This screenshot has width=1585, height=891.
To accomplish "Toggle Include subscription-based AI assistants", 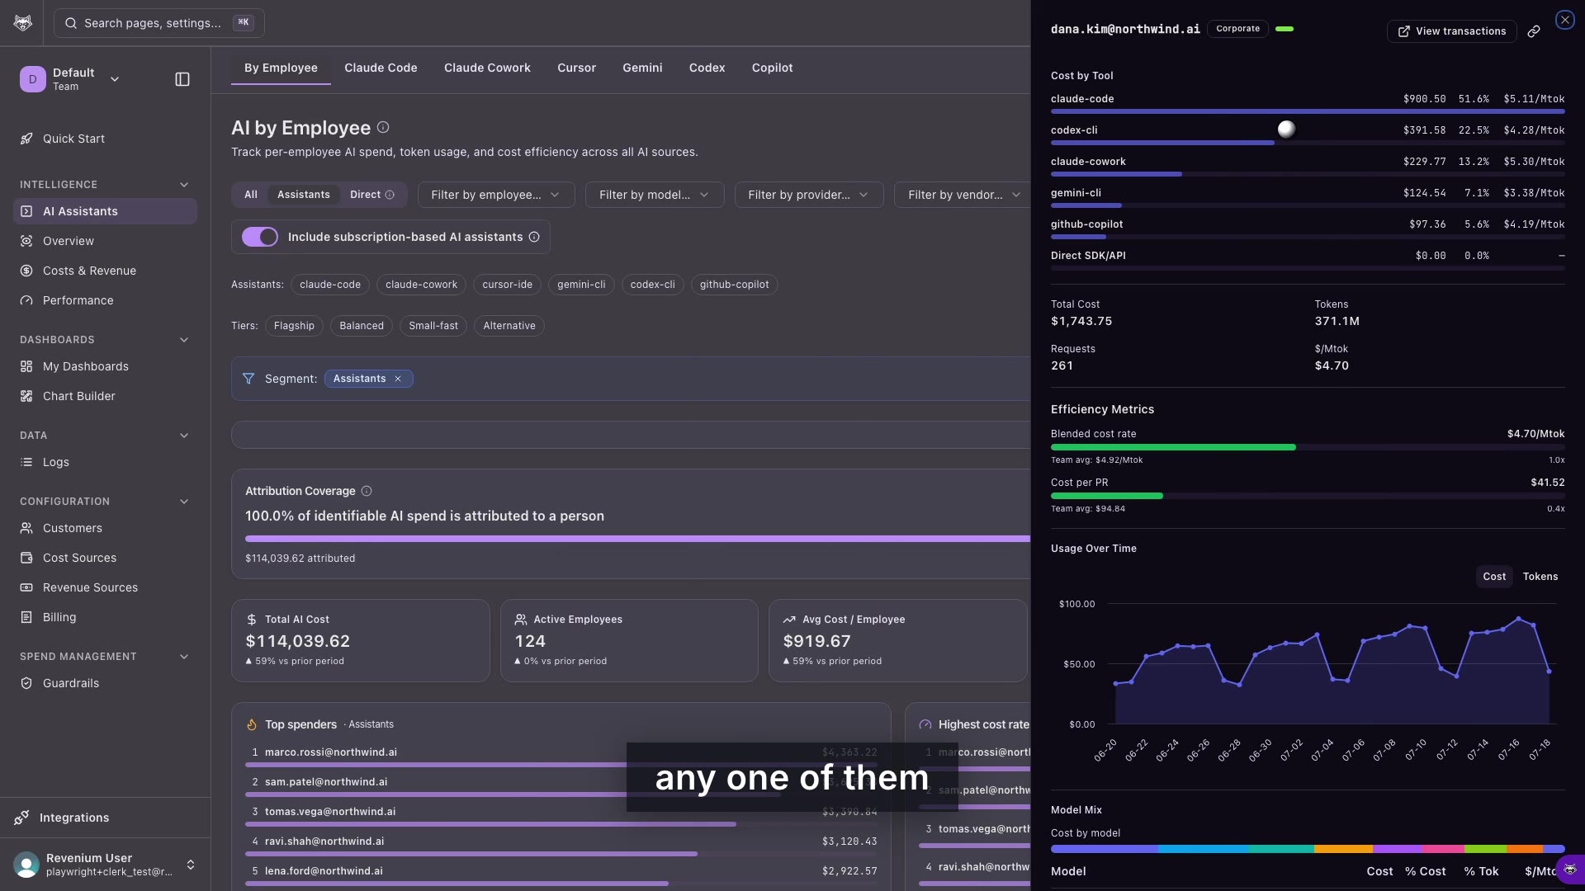I will (259, 238).
